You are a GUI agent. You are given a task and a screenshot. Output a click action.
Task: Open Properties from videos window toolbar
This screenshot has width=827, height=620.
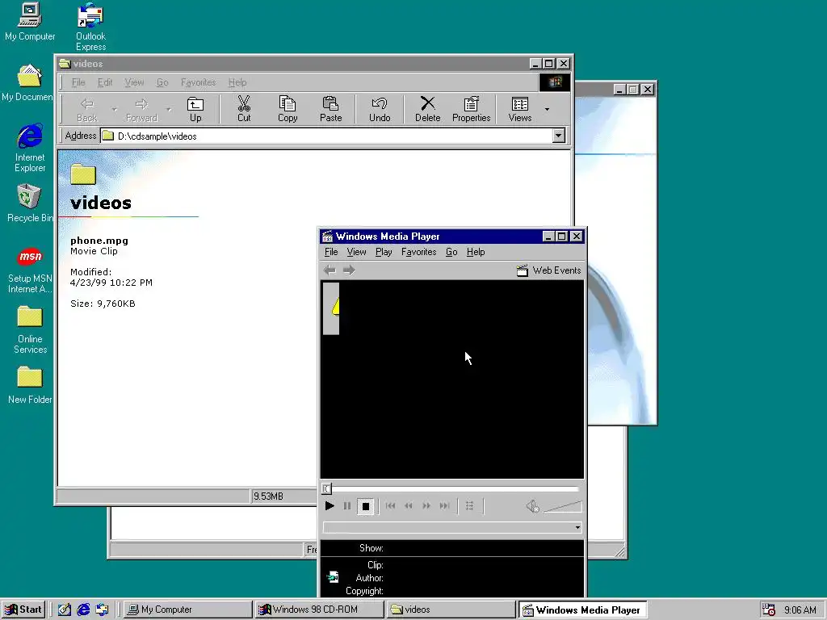pos(472,109)
